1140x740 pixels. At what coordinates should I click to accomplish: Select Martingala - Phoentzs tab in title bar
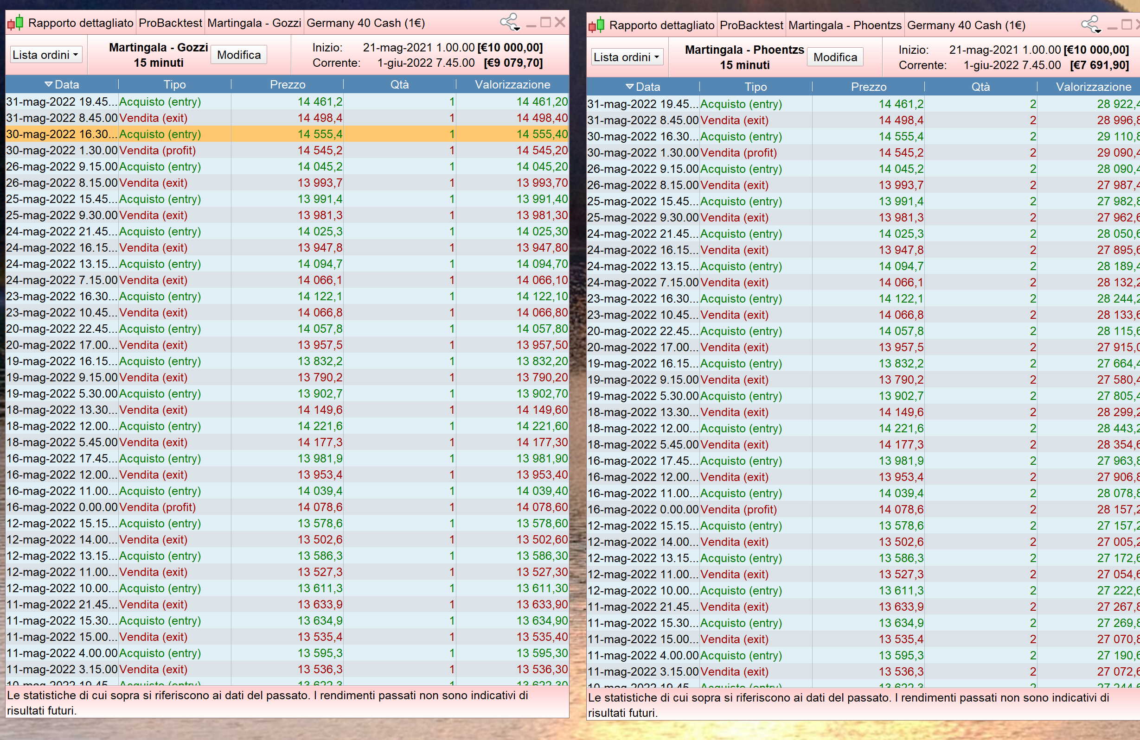pos(845,25)
